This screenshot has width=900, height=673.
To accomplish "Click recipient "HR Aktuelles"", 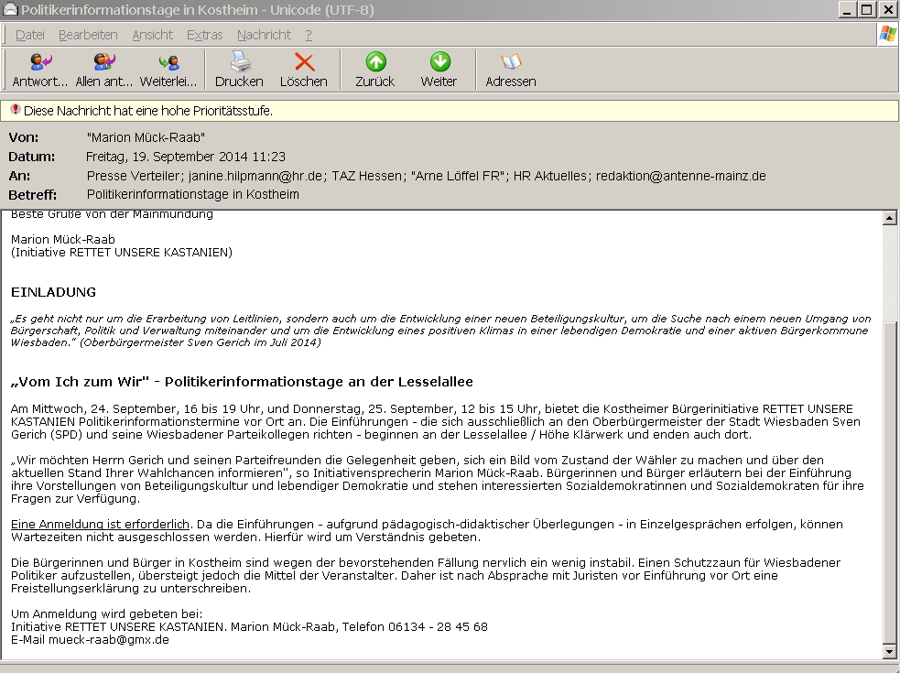I will point(550,176).
